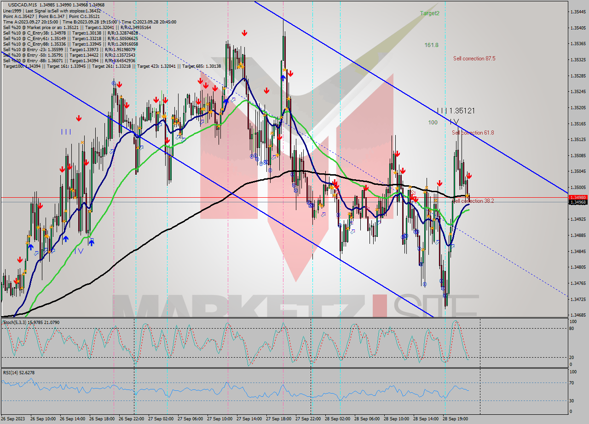Click the 'Sell correction 87.5' label
The image size is (589, 424).
(474, 59)
